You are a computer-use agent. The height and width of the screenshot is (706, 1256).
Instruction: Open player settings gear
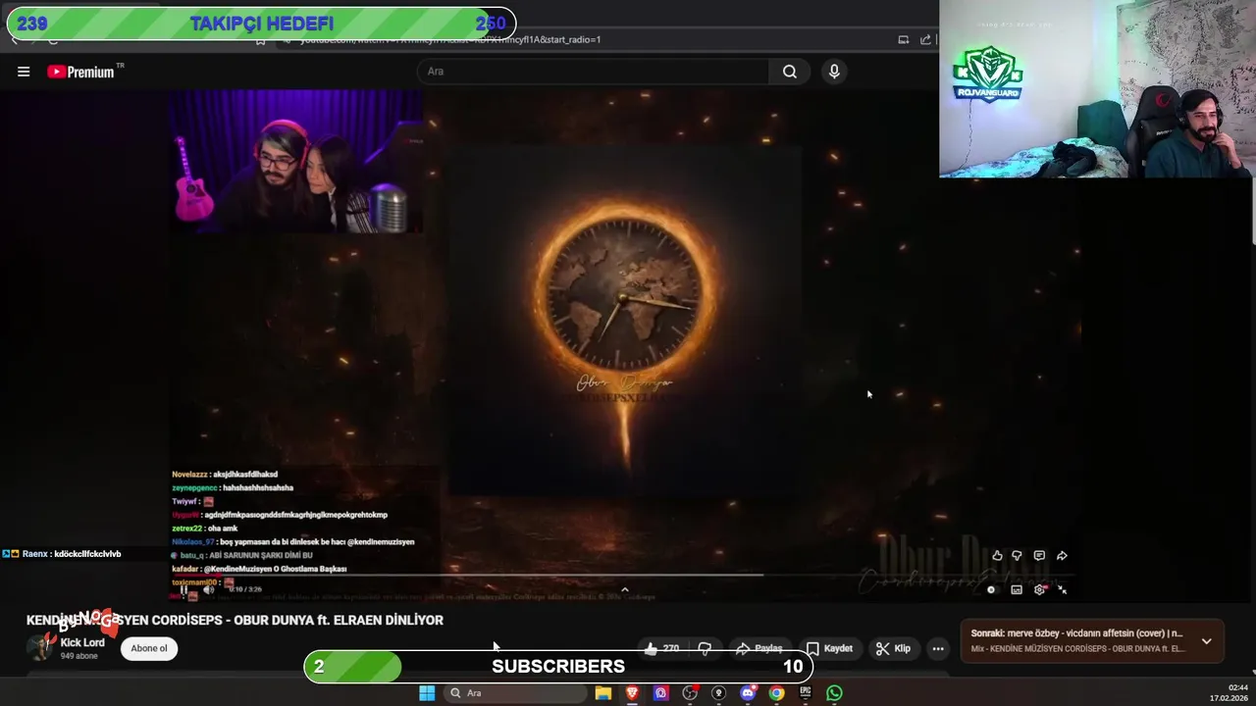(x=1039, y=589)
